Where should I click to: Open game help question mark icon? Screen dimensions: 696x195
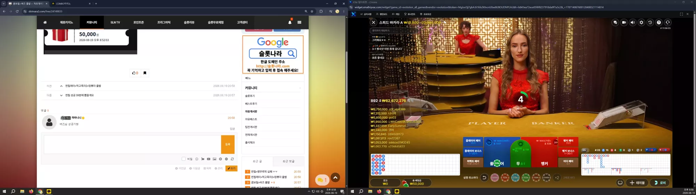659,22
